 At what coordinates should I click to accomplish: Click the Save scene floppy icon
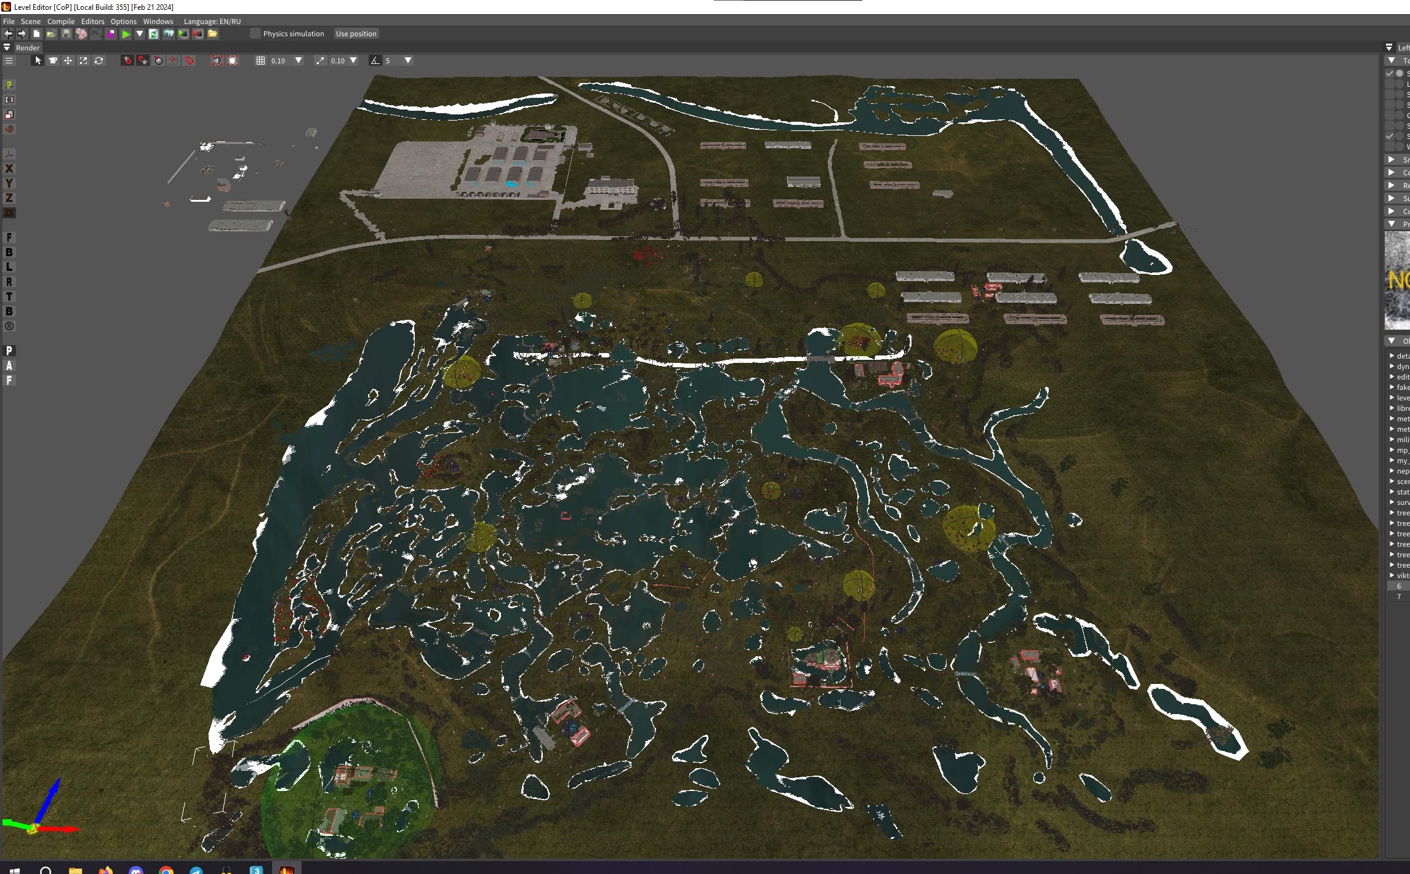click(x=66, y=34)
